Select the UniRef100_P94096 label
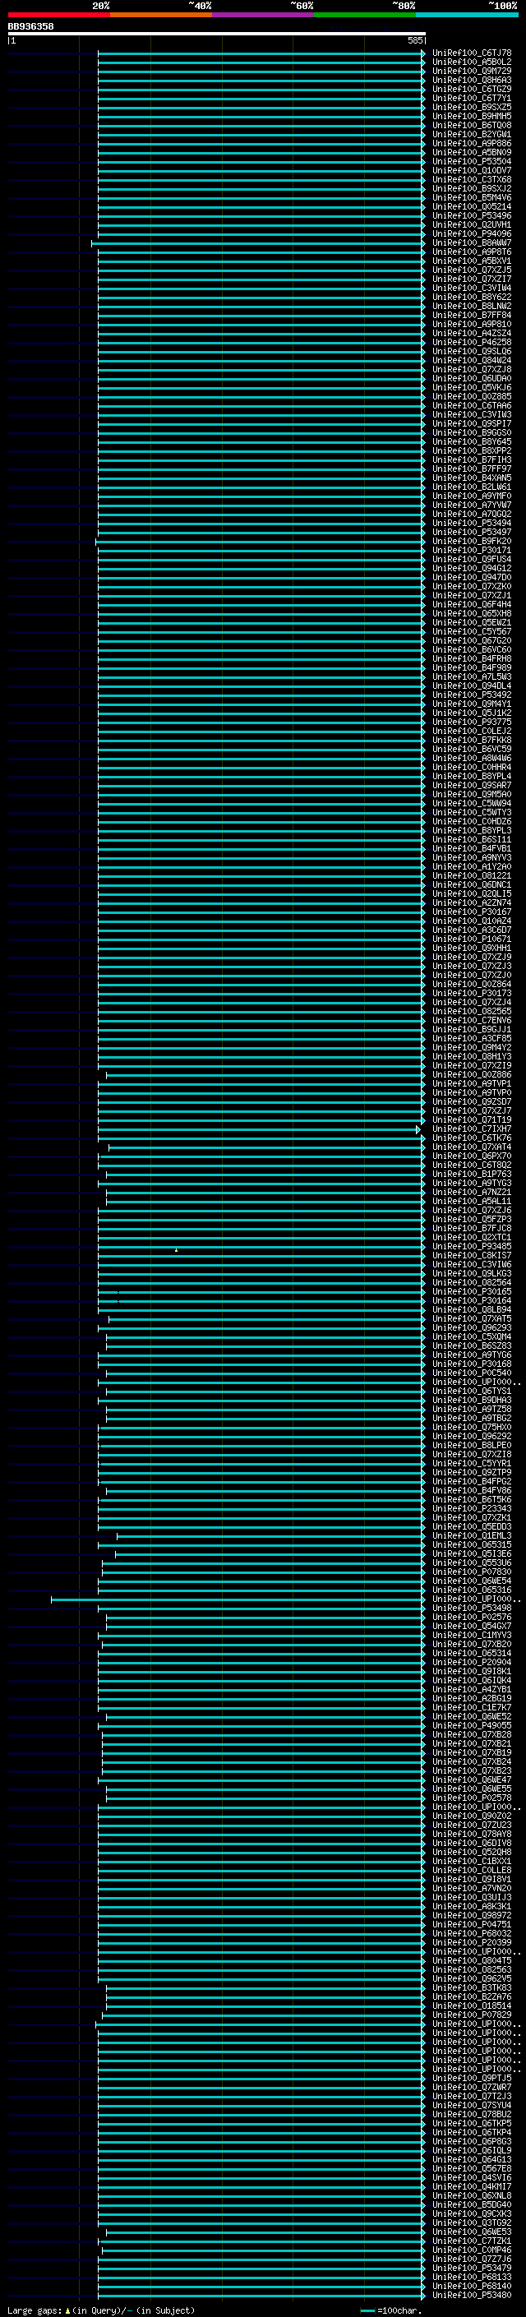 (x=472, y=234)
